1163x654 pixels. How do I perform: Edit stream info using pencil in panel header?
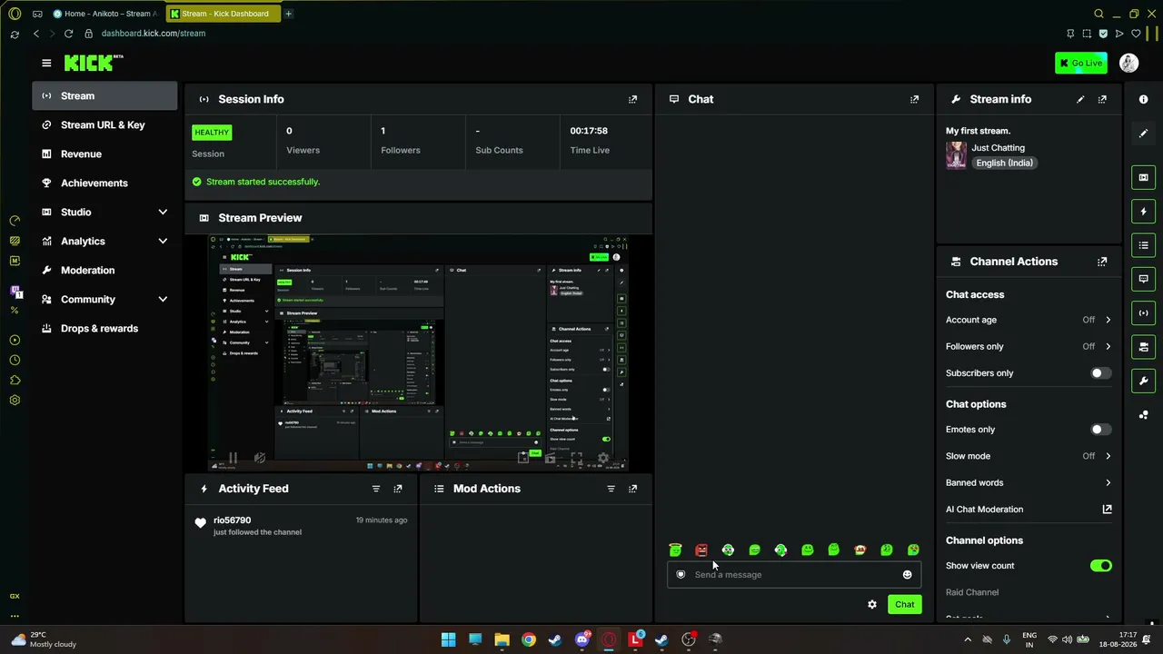pyautogui.click(x=1080, y=99)
